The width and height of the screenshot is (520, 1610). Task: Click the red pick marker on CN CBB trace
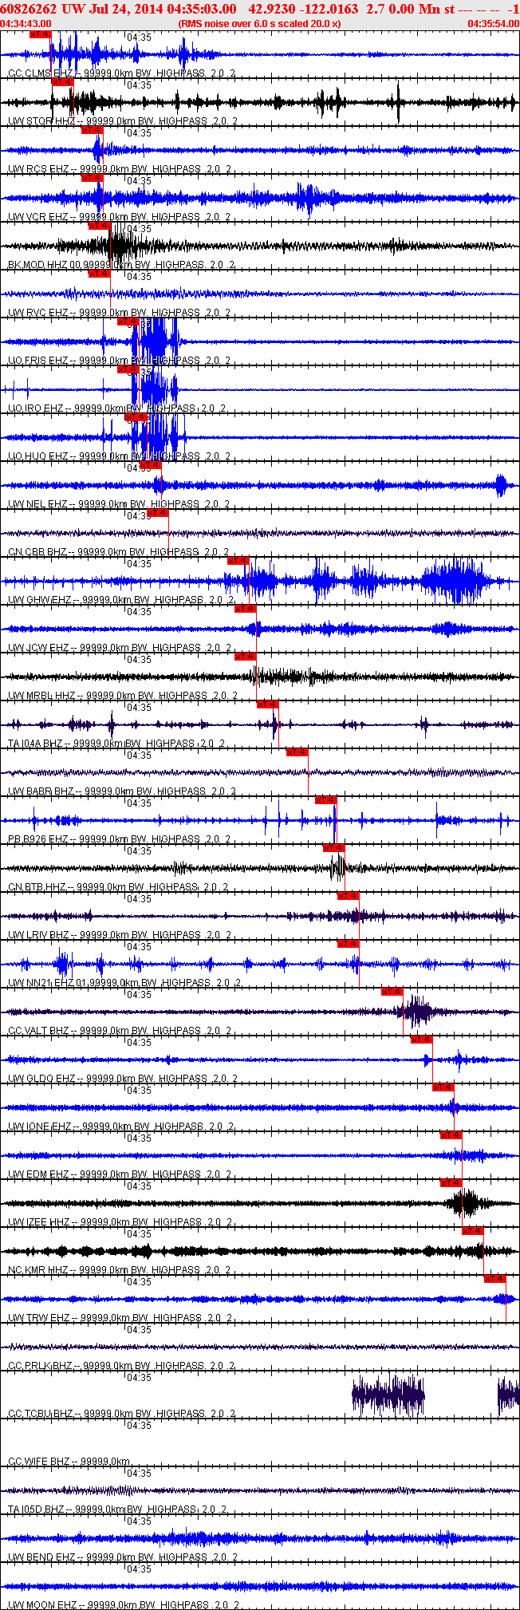pyautogui.click(x=157, y=513)
